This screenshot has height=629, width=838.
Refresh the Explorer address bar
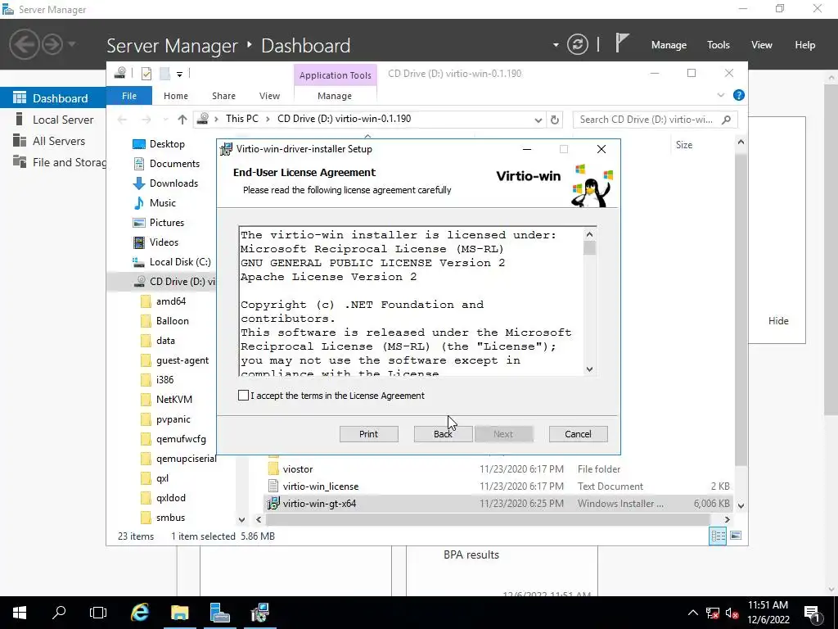555,120
